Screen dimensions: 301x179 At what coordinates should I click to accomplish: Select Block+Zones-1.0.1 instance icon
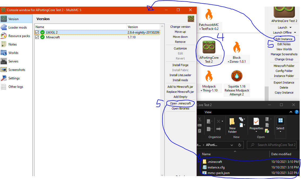[237, 47]
